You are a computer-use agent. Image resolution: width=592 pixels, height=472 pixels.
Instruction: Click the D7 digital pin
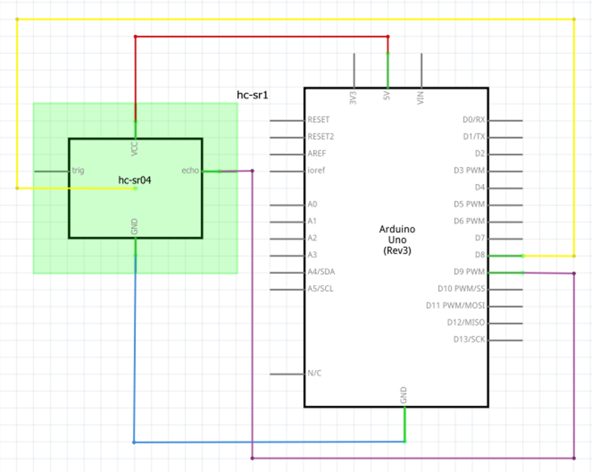coord(506,239)
